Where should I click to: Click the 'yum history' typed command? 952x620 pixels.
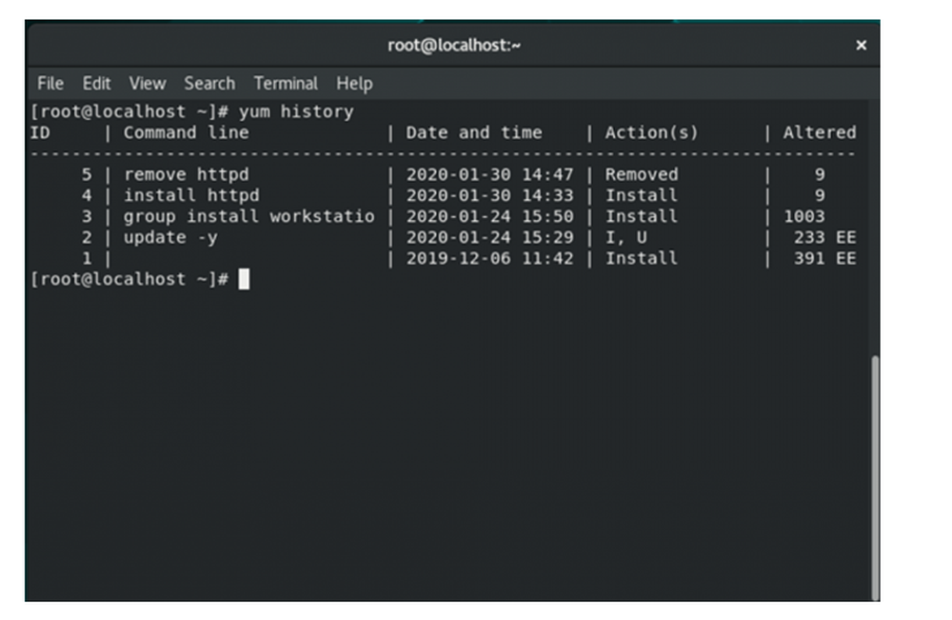(296, 111)
